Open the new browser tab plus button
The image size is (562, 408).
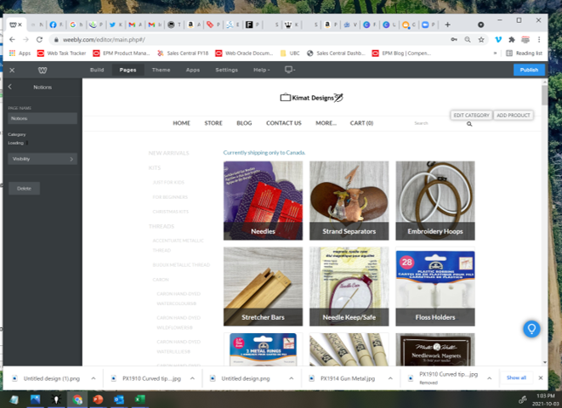click(x=447, y=25)
